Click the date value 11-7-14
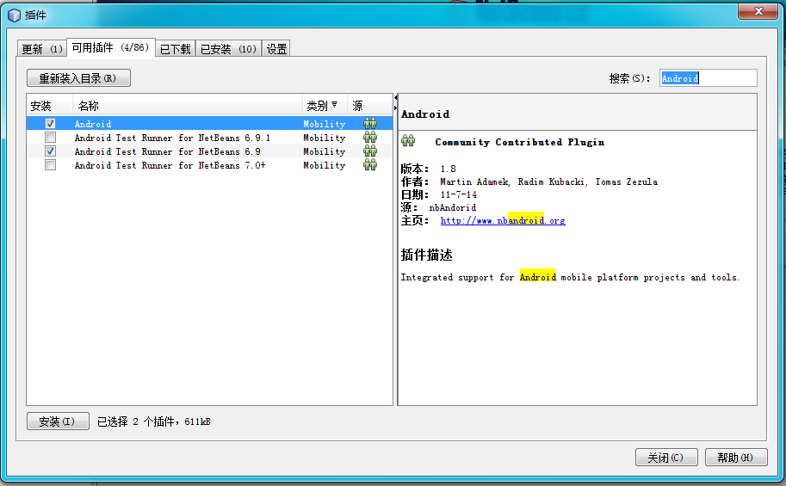This screenshot has width=786, height=486. (x=459, y=194)
